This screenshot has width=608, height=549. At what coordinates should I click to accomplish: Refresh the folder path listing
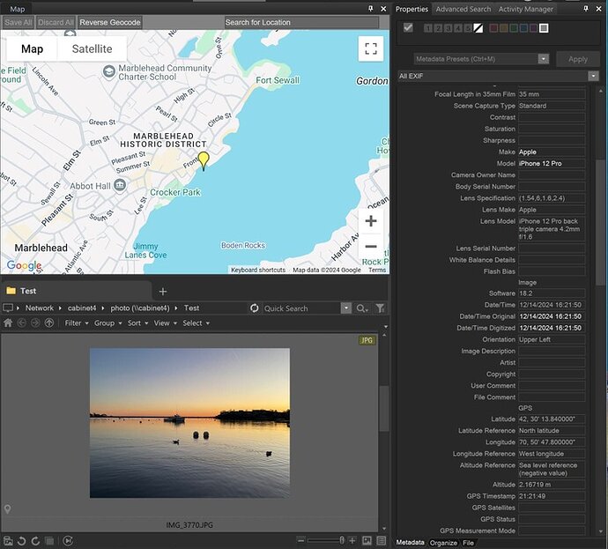pyautogui.click(x=255, y=308)
